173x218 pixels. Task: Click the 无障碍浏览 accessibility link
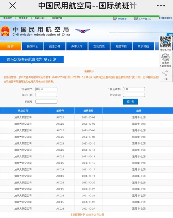coord(165,18)
